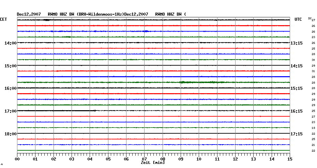Screen dimensions: 317x168
Task: Click the DC value 31
Action: [x=313, y=71]
